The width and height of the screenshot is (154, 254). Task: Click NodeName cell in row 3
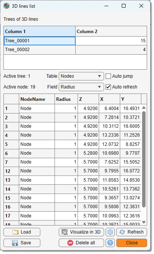tap(37, 126)
